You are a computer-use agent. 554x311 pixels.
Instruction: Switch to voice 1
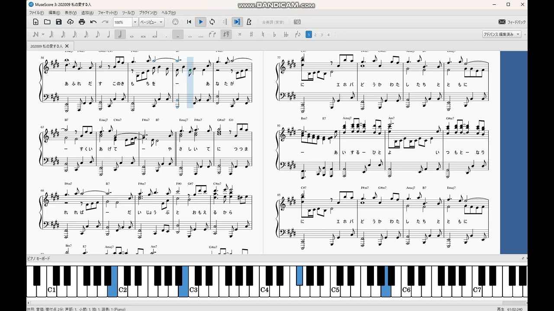(309, 35)
